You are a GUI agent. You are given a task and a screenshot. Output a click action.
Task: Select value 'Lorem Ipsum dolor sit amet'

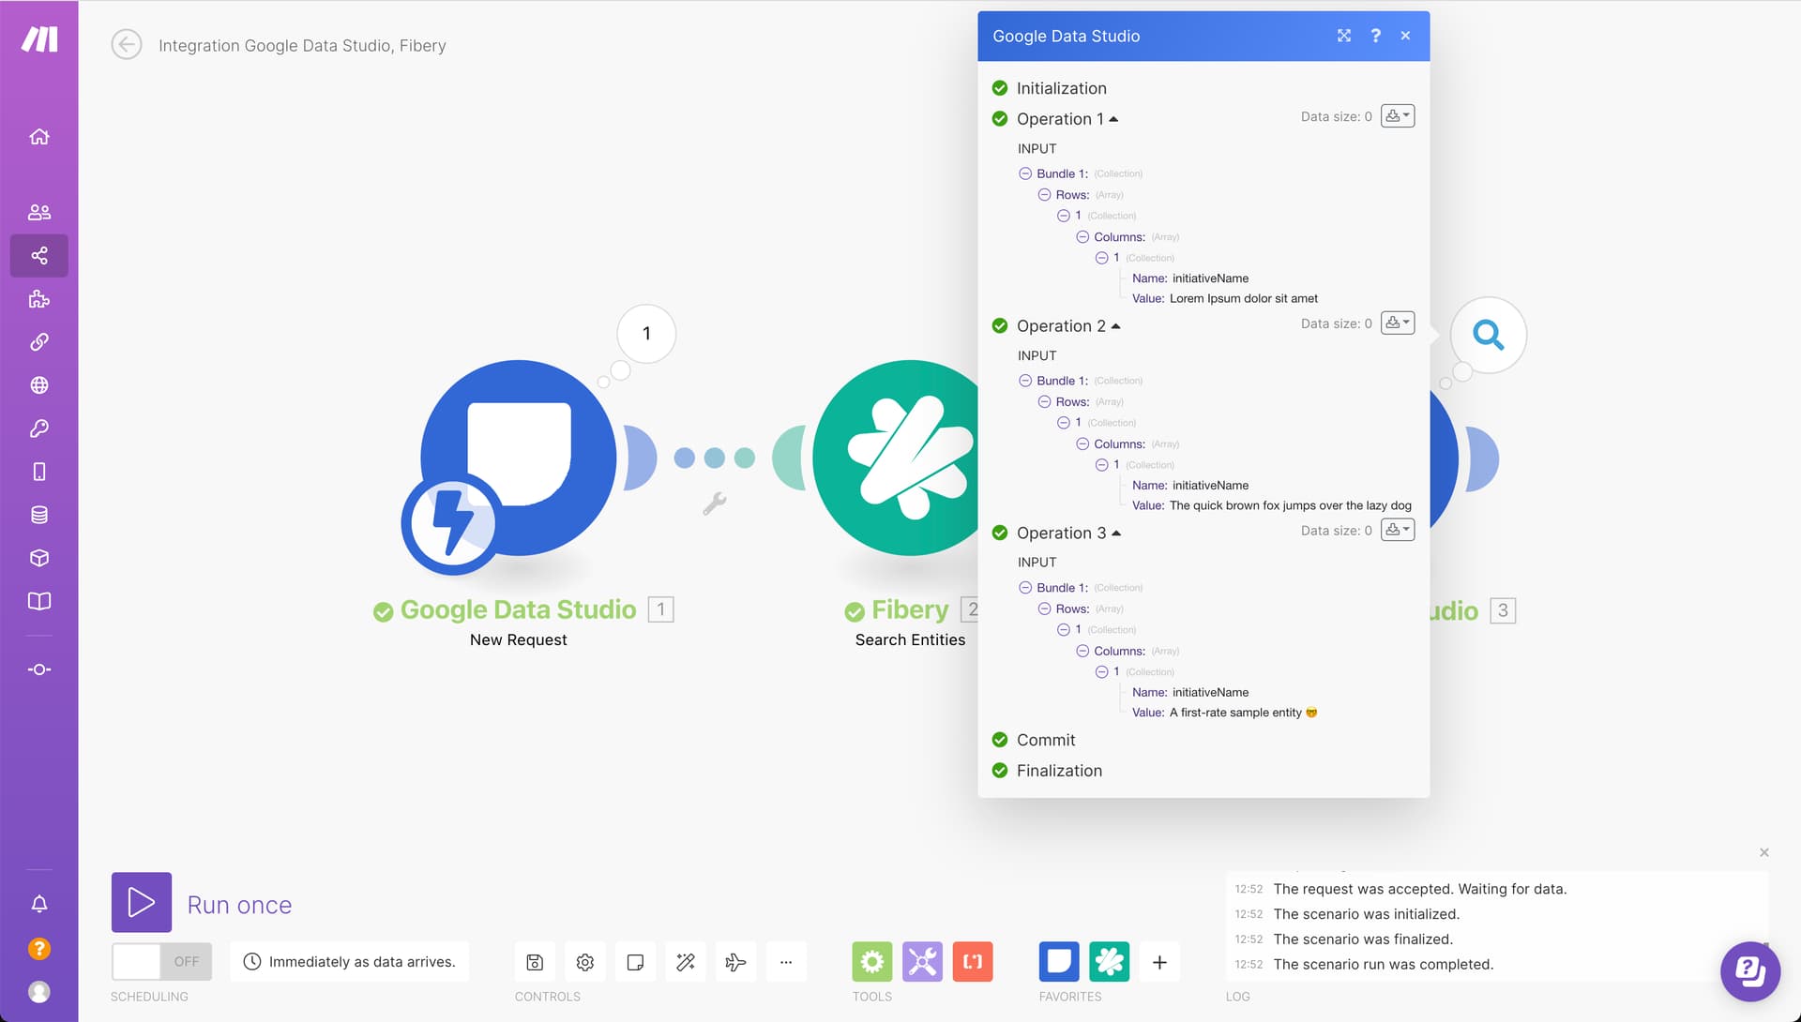tap(1243, 299)
